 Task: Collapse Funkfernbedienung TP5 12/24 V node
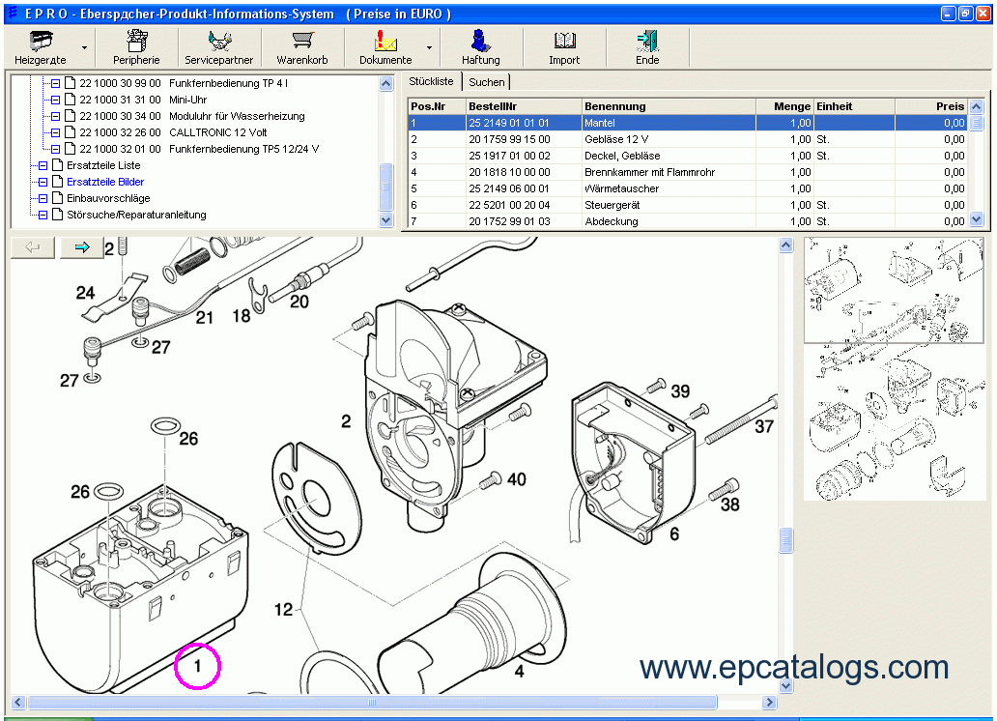(55, 150)
